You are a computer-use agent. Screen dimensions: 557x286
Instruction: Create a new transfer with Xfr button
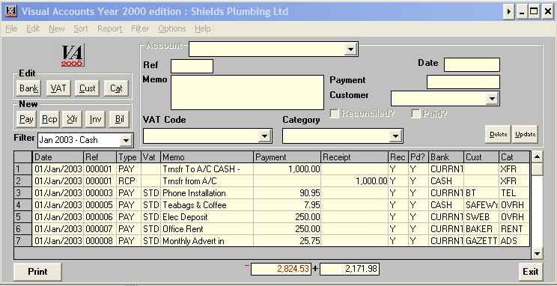tap(72, 119)
